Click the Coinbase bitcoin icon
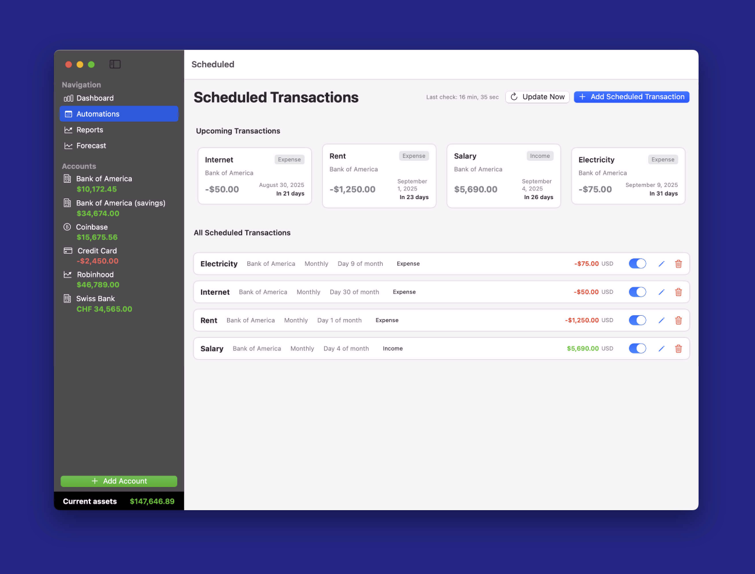This screenshot has height=574, width=755. point(67,227)
